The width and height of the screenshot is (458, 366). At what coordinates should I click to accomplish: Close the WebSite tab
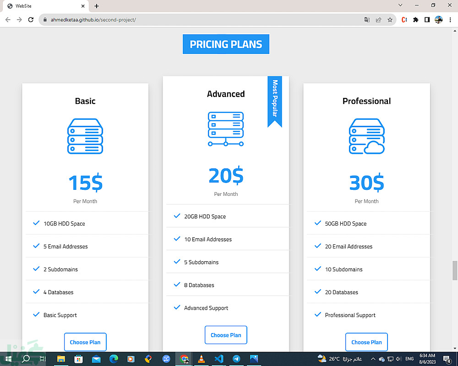click(x=83, y=6)
